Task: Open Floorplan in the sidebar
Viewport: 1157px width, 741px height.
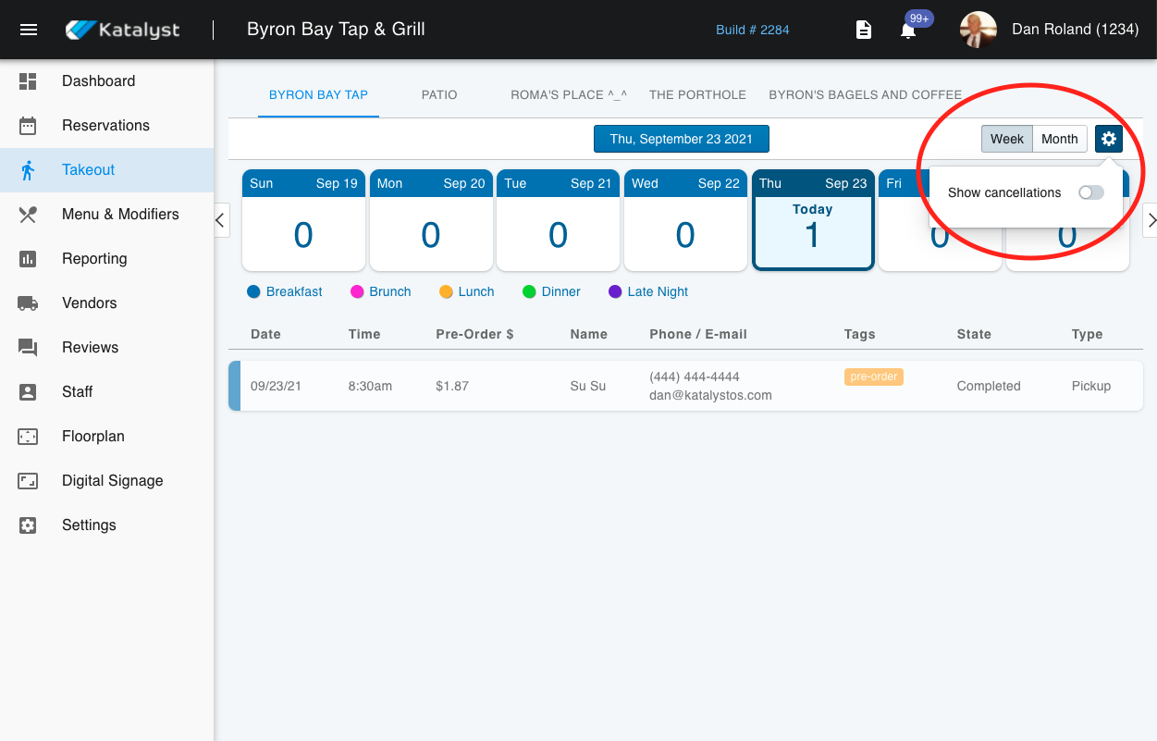Action: coord(92,437)
